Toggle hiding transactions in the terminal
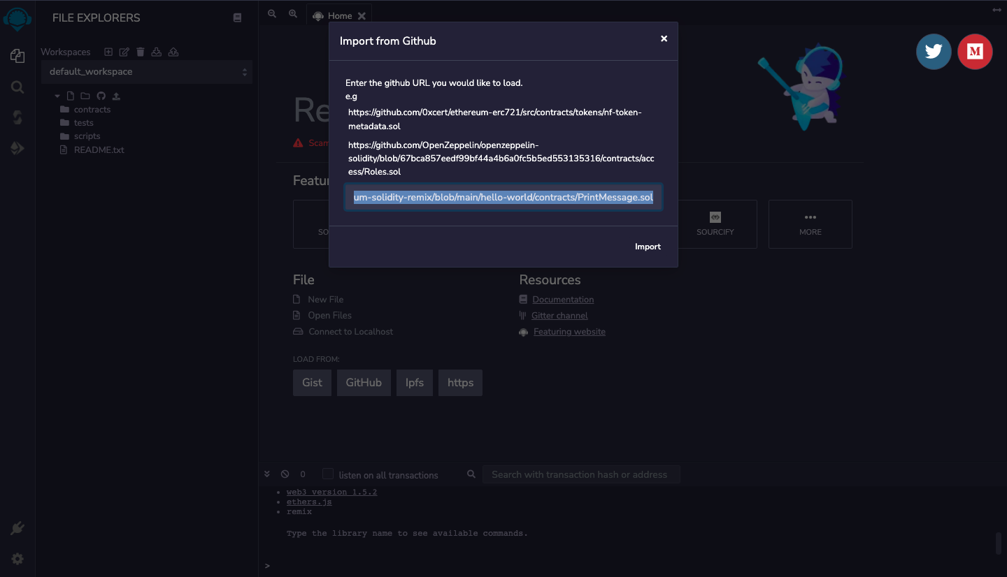This screenshot has width=1007, height=577. [284, 474]
